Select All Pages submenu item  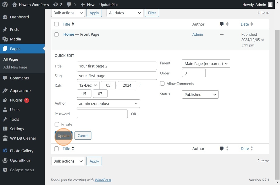11,60
